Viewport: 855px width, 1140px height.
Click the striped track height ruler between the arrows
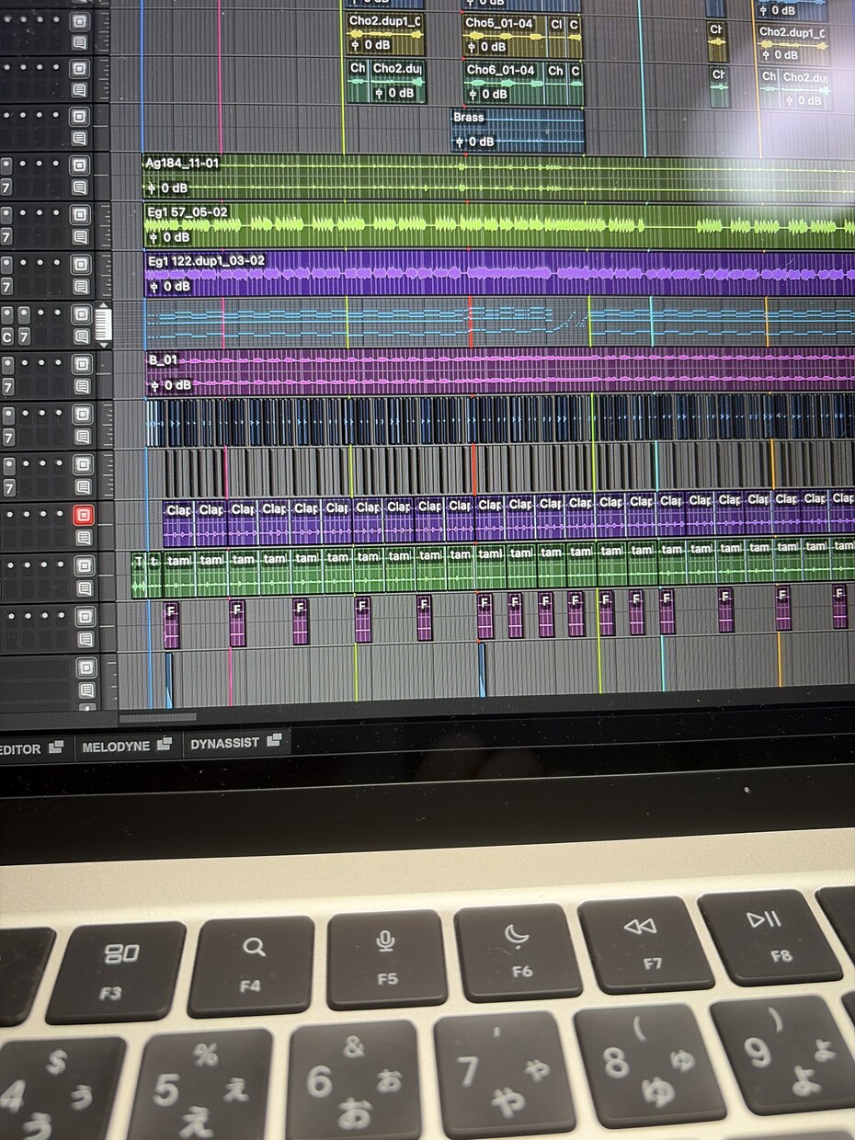click(103, 324)
